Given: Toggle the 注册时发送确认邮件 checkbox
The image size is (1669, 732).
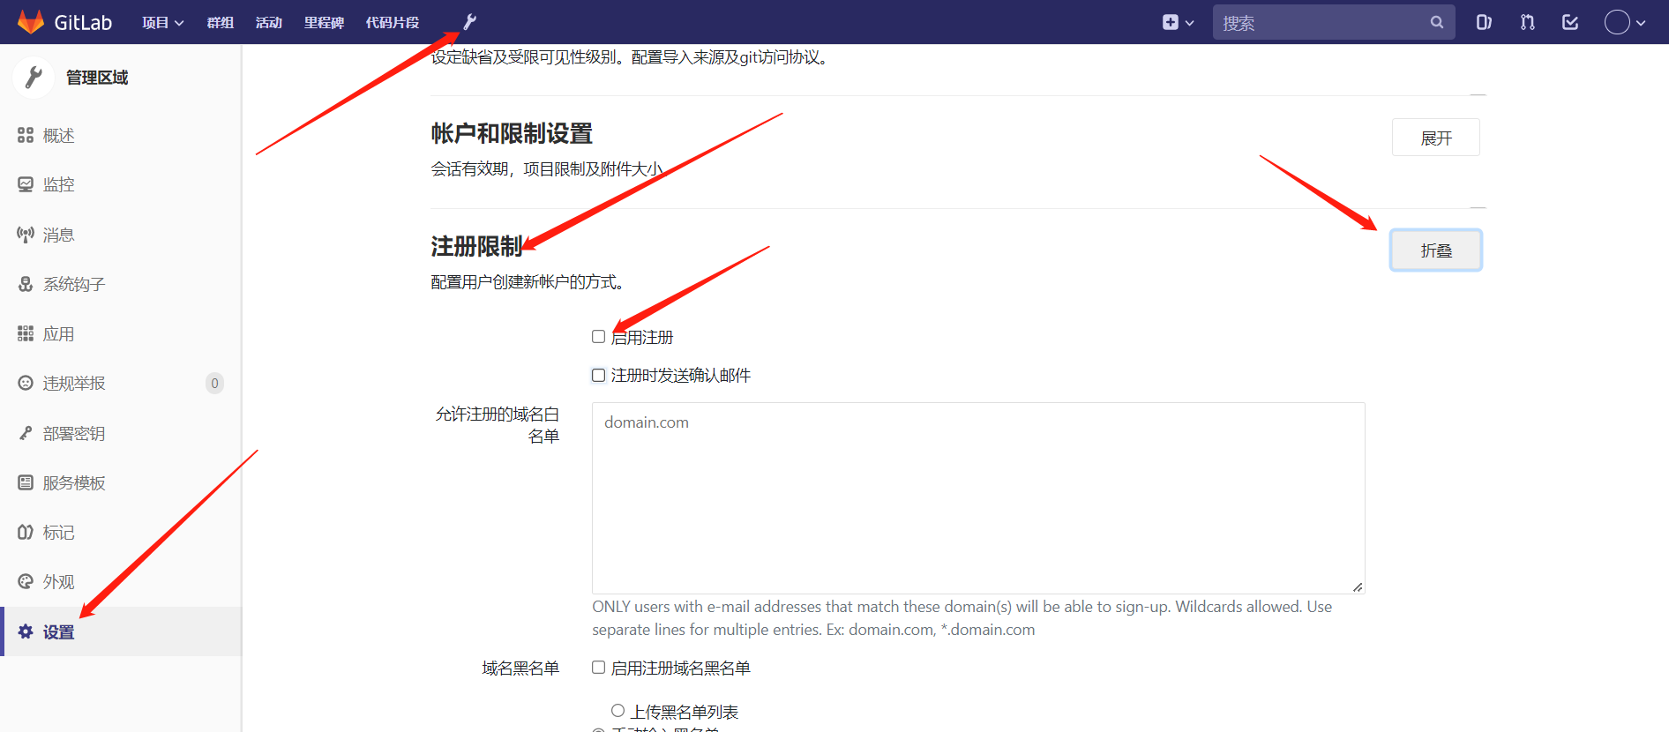Looking at the screenshot, I should click(x=598, y=375).
